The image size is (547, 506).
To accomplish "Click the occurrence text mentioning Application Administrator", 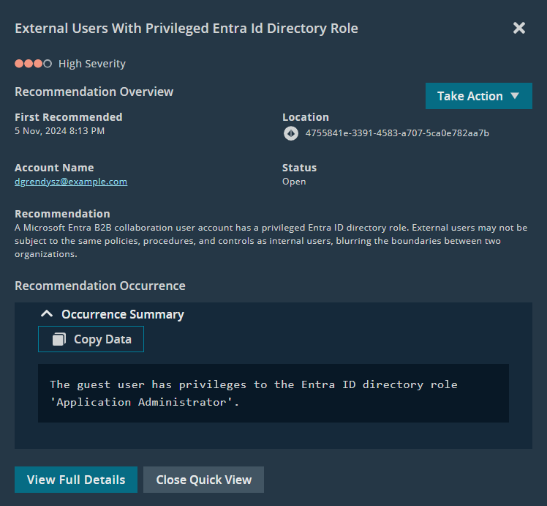I will (254, 393).
